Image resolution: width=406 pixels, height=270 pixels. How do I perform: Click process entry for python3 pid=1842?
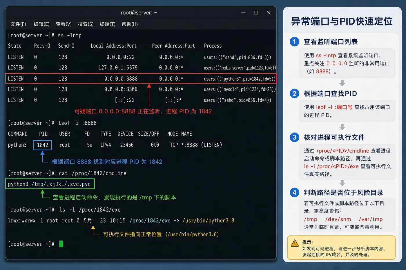pos(240,79)
